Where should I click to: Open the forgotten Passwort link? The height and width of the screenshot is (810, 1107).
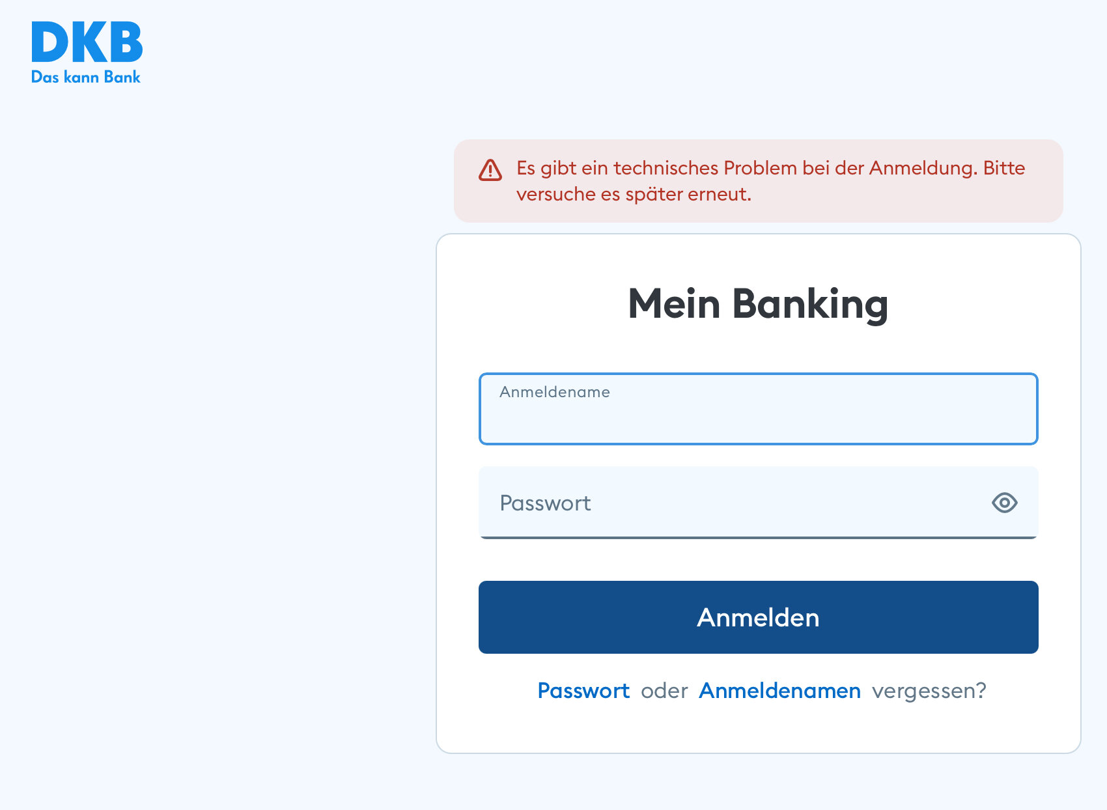pos(583,690)
